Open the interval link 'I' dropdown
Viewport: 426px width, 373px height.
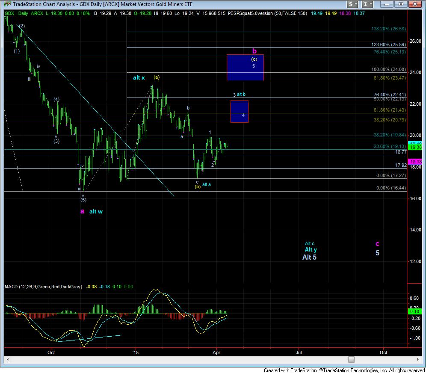coord(367,4)
